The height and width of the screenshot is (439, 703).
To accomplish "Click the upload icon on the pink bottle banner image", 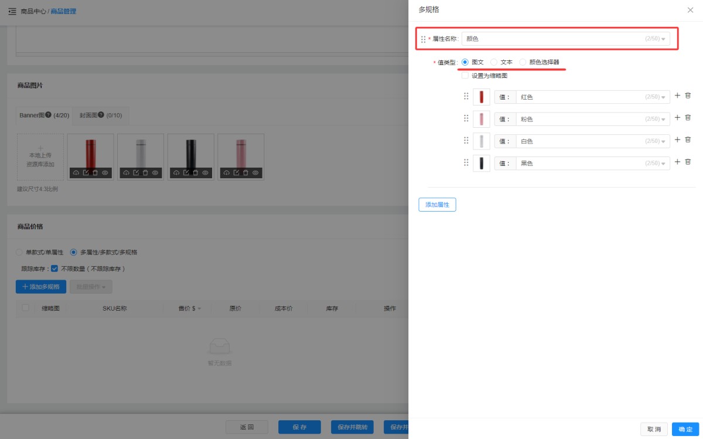I will pyautogui.click(x=227, y=173).
